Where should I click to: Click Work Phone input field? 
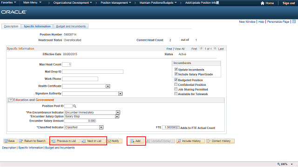coord(80,79)
